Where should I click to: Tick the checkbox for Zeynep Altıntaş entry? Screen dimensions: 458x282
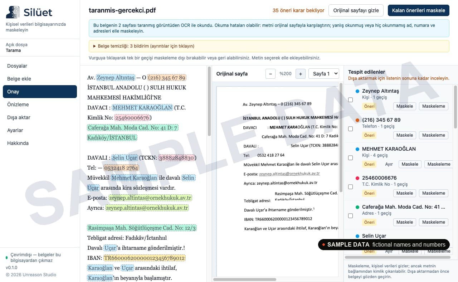350,100
